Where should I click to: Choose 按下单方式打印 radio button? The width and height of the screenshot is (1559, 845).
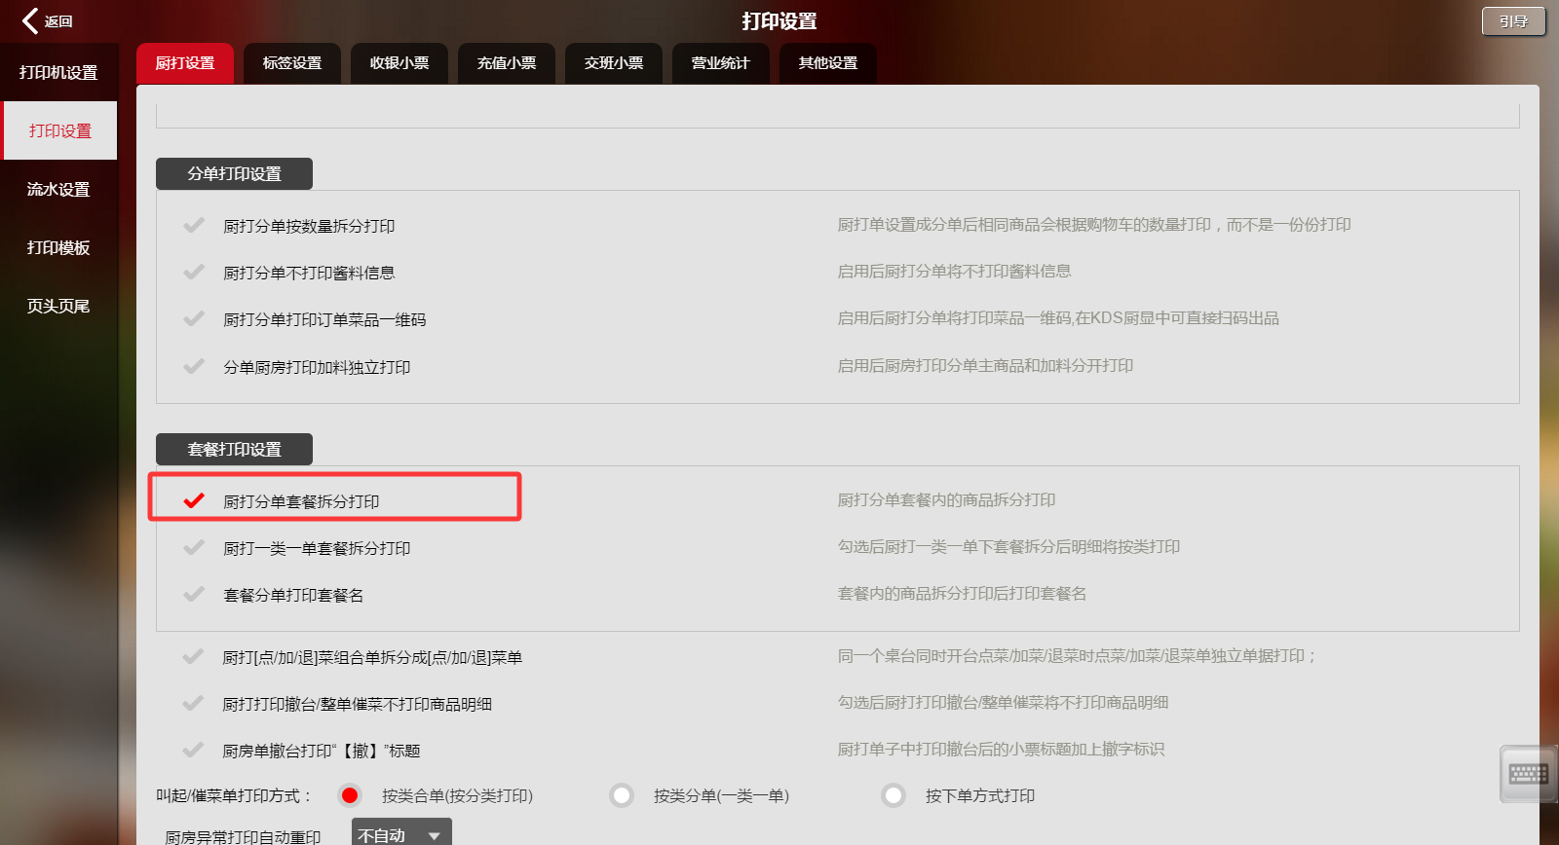[x=894, y=795]
